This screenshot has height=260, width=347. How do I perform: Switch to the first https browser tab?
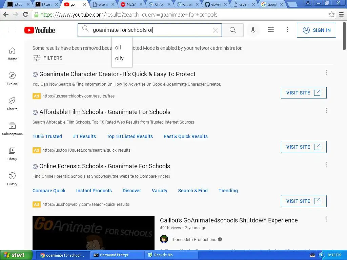pyautogui.click(x=18, y=4)
